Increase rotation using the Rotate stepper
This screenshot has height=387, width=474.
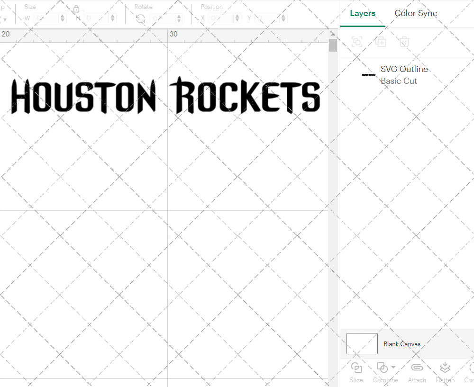click(x=178, y=15)
